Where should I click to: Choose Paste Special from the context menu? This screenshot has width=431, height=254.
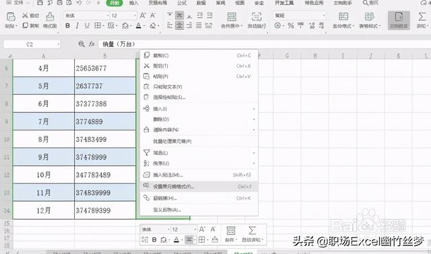pyautogui.click(x=199, y=97)
